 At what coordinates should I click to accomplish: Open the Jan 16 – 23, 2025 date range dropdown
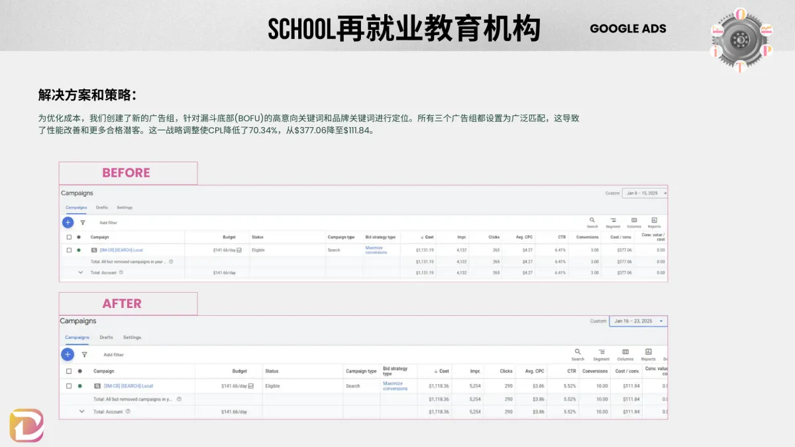click(638, 321)
